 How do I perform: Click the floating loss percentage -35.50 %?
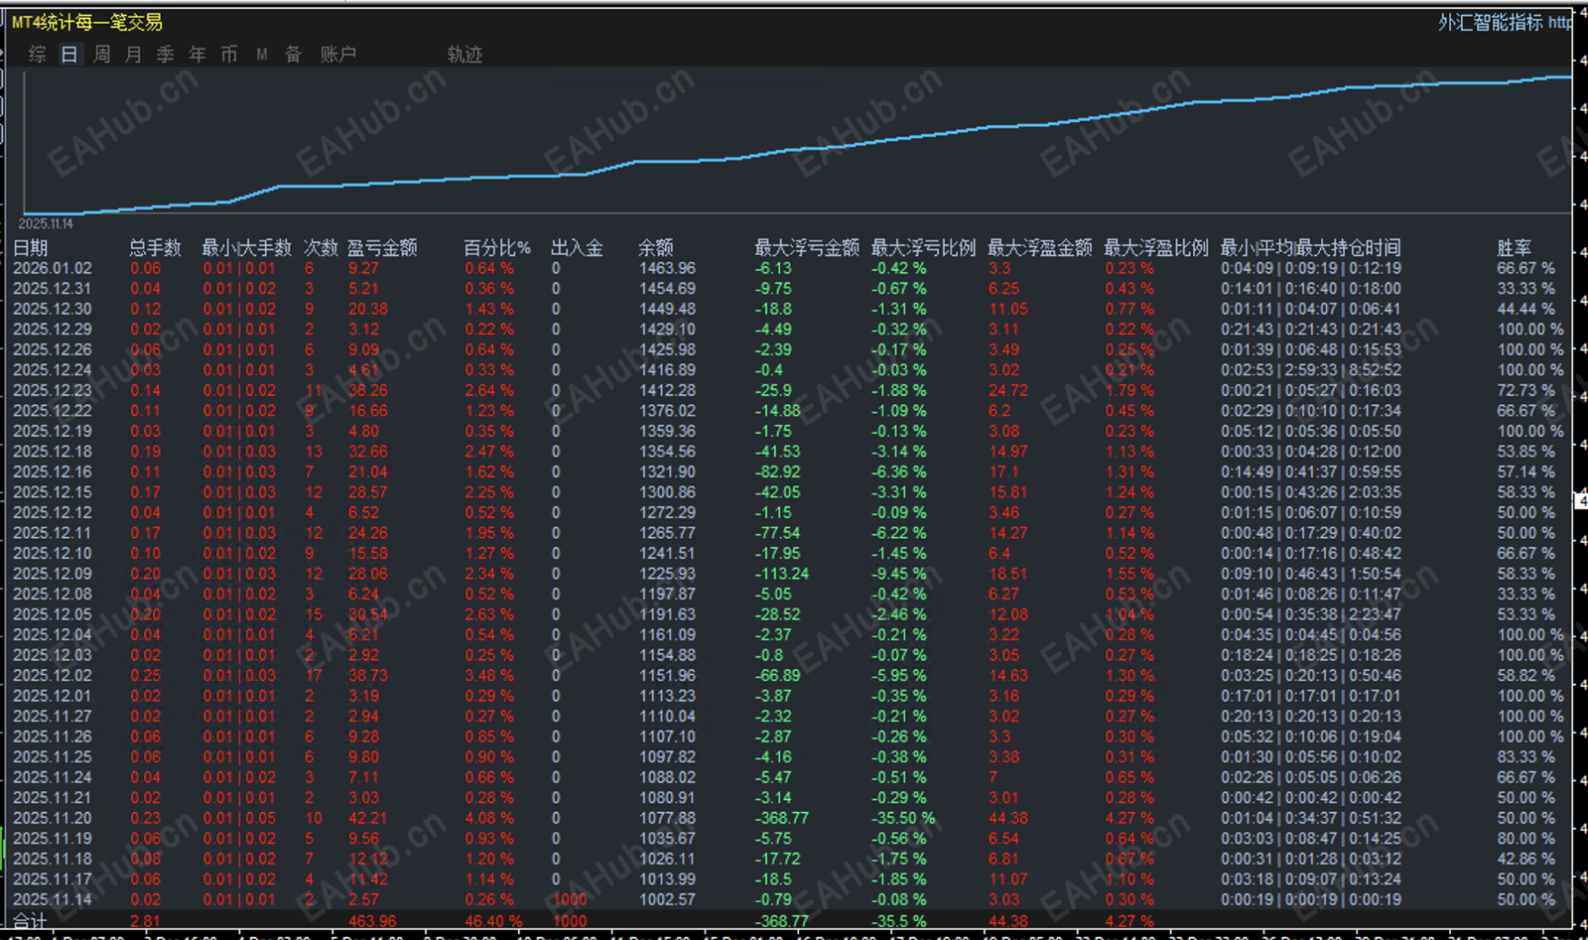(903, 818)
